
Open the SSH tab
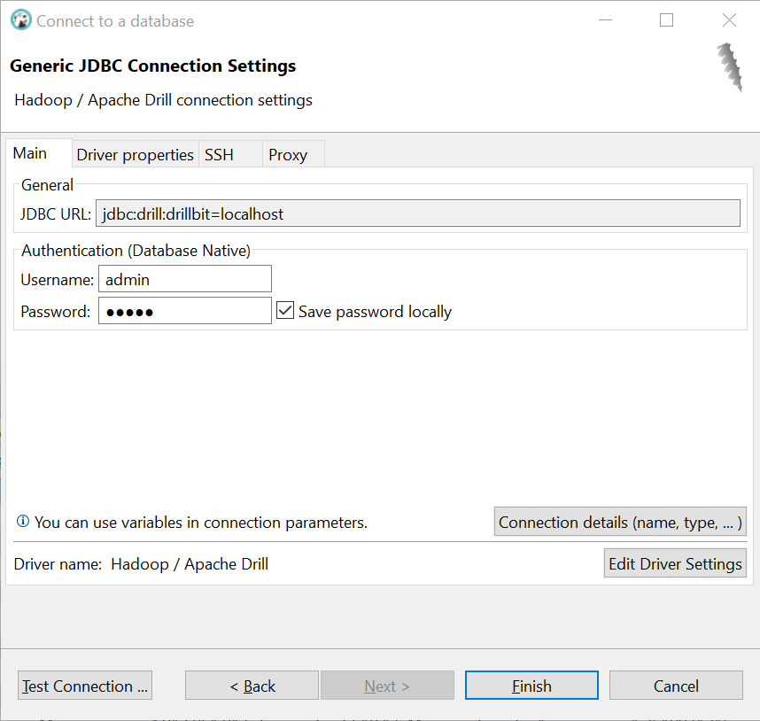coord(218,154)
